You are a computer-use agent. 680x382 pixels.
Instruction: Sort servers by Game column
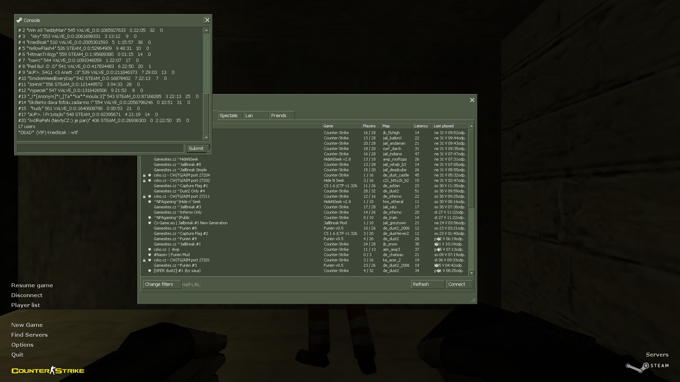[x=341, y=126]
